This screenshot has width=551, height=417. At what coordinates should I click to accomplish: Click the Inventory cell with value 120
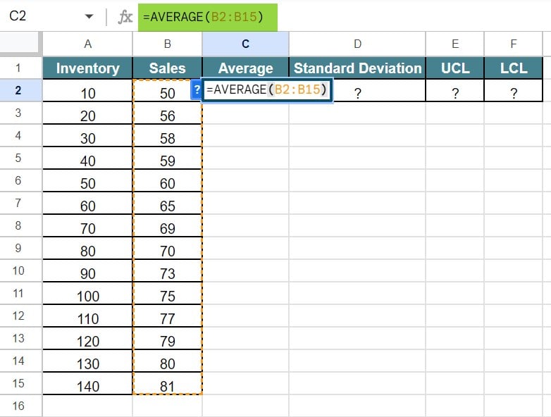click(87, 338)
